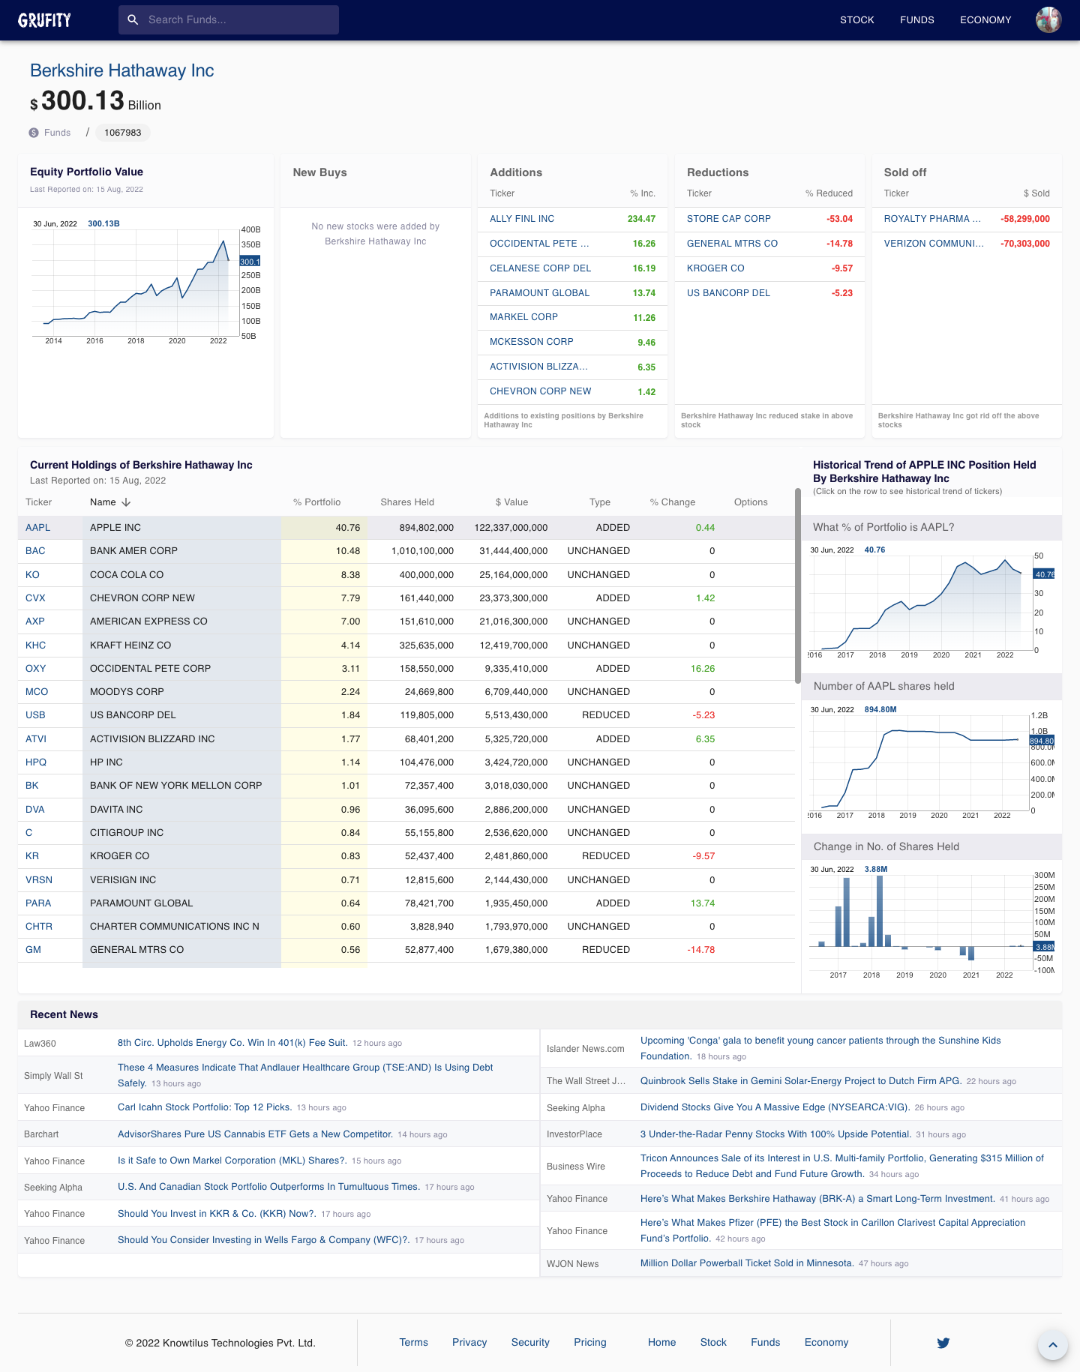Click the KO ticker link
This screenshot has width=1080, height=1372.
(x=32, y=575)
